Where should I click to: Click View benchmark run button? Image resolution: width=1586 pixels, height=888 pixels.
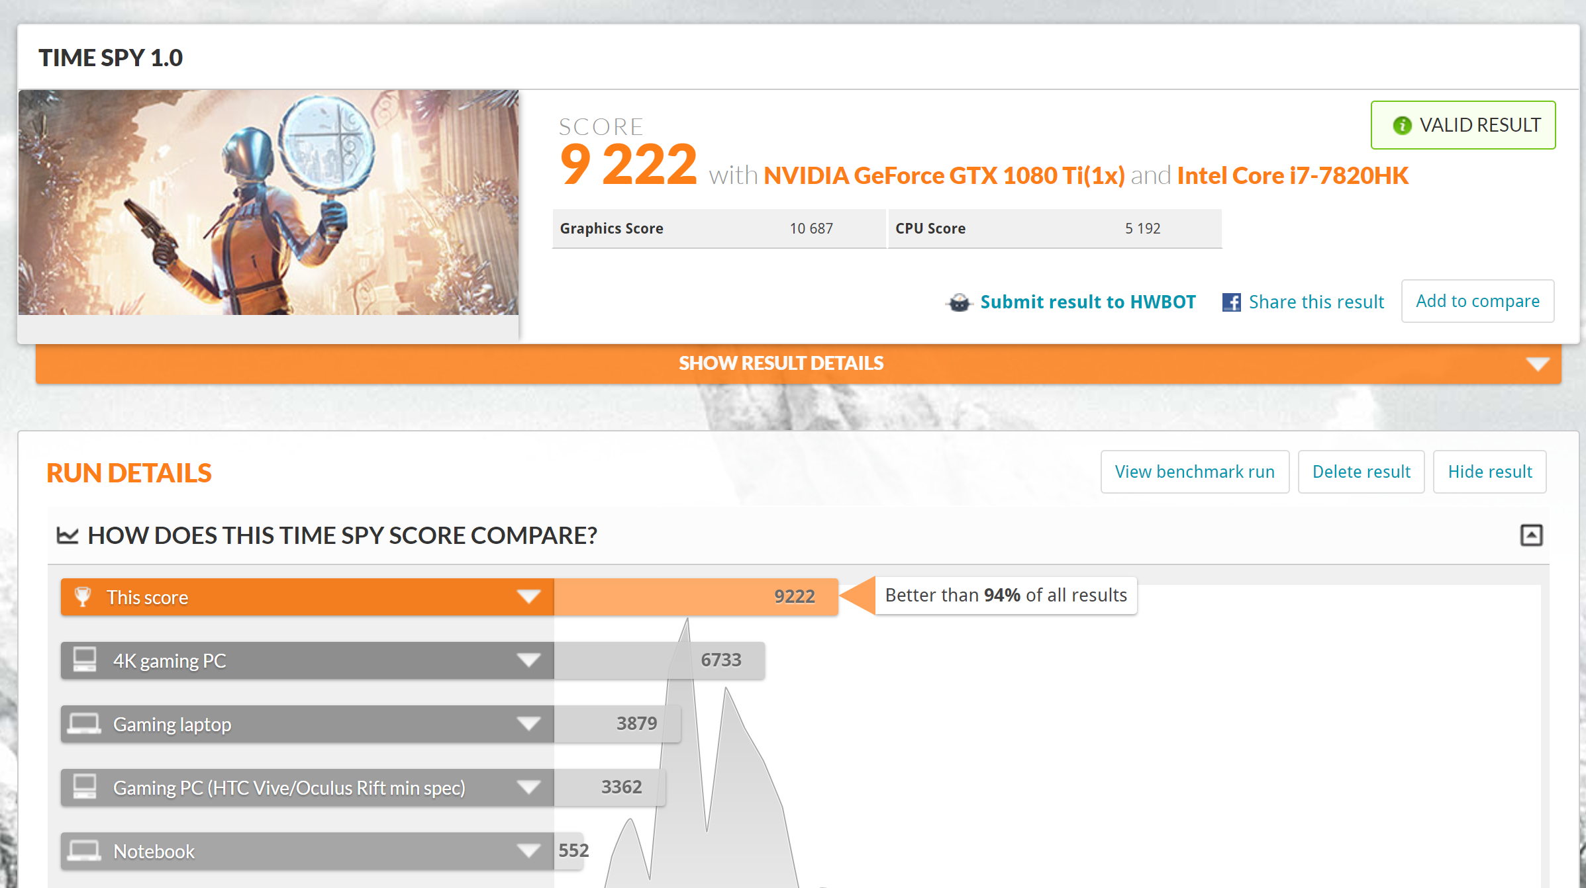point(1195,472)
